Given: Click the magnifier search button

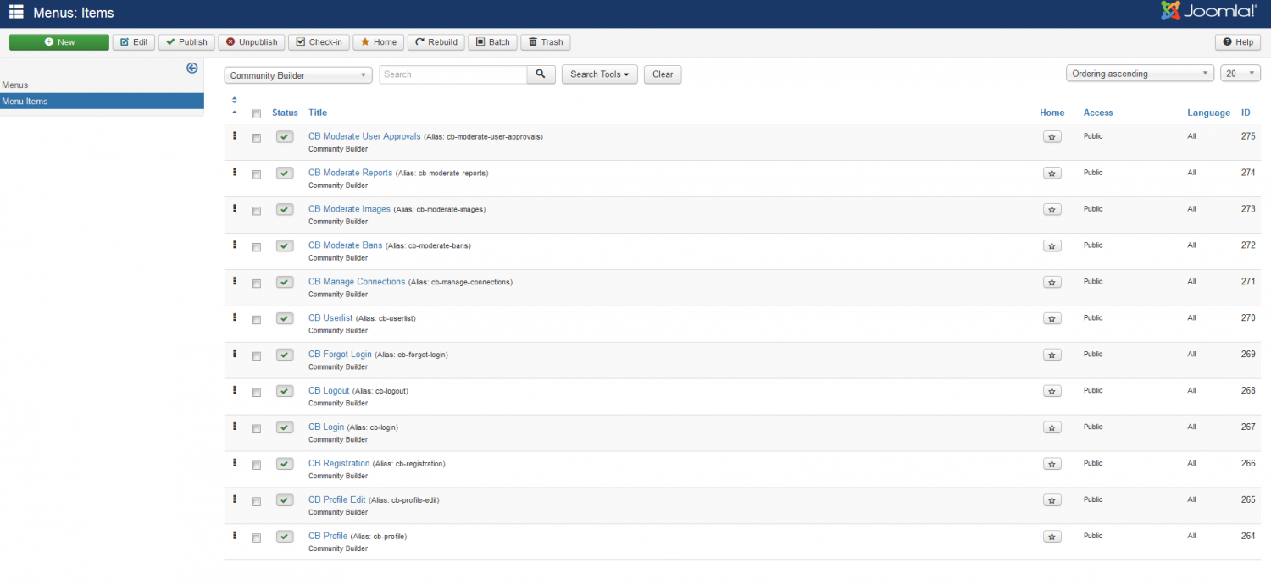Looking at the screenshot, I should tap(541, 74).
